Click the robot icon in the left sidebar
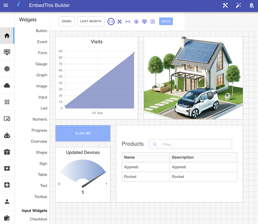 point(7,135)
